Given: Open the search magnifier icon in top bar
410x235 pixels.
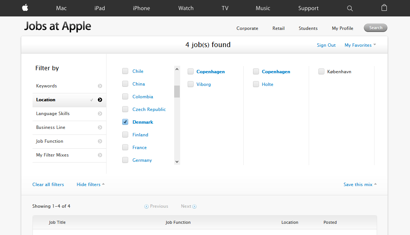Looking at the screenshot, I should (x=350, y=8).
